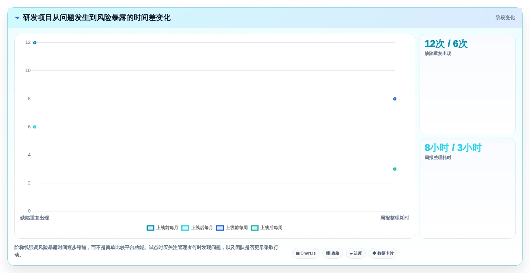This screenshot has height=273, width=530.
Task: Toggle the 上线后每月 legend swatch
Action: click(x=185, y=228)
